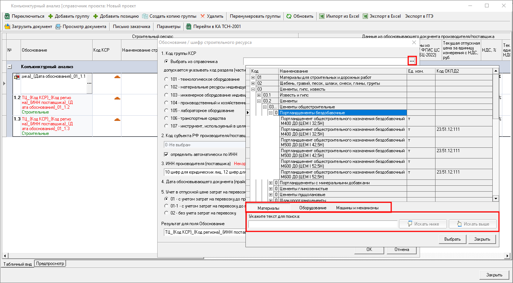The image size is (513, 283).
Task: Click the Просмотр документа icon
Action: [58, 27]
